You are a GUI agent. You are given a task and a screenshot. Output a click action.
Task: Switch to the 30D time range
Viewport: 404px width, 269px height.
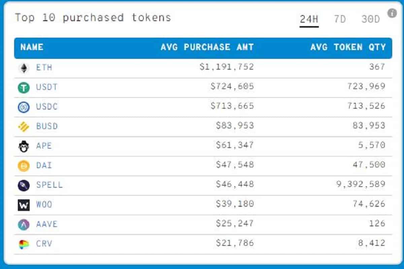click(370, 19)
